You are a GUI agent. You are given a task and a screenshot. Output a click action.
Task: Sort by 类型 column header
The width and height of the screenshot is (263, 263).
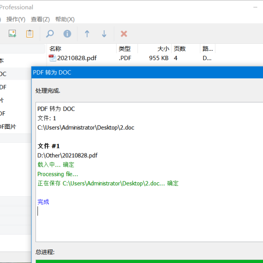[127, 49]
